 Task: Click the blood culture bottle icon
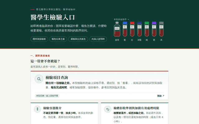click(x=117, y=29)
